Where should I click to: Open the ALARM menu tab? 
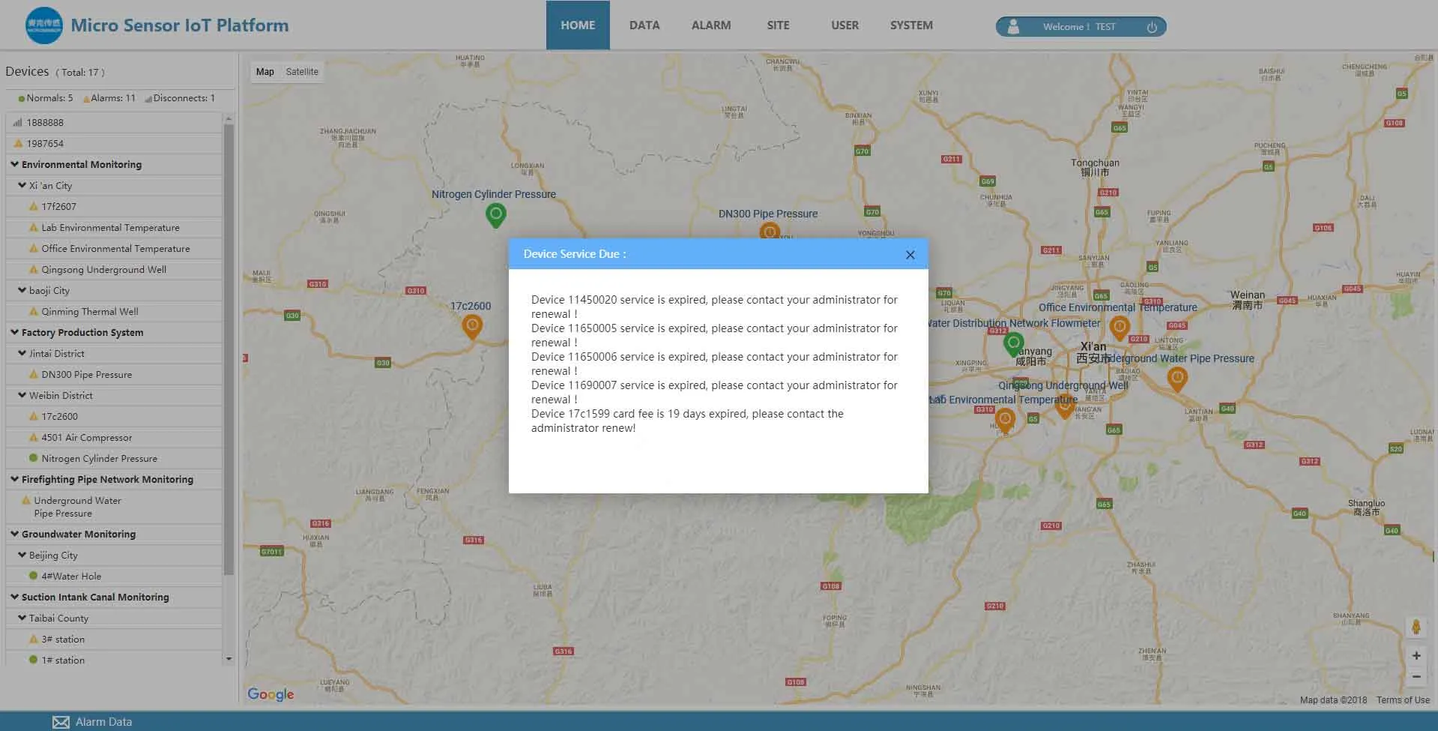[711, 25]
